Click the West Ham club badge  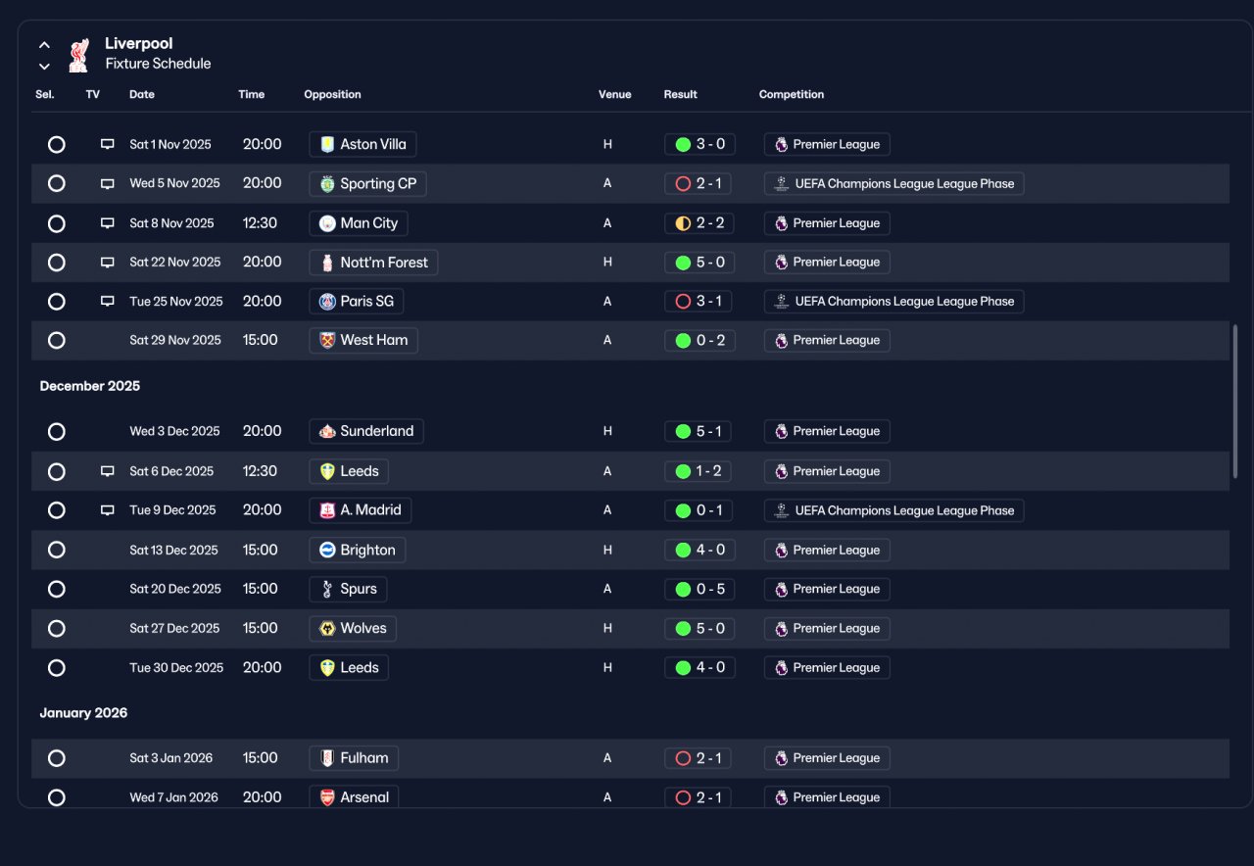(327, 341)
